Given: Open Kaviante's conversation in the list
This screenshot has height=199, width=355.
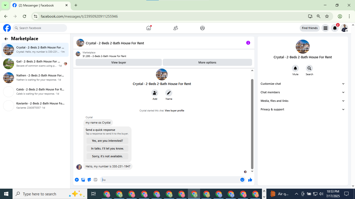Looking at the screenshot, I should 35,105.
